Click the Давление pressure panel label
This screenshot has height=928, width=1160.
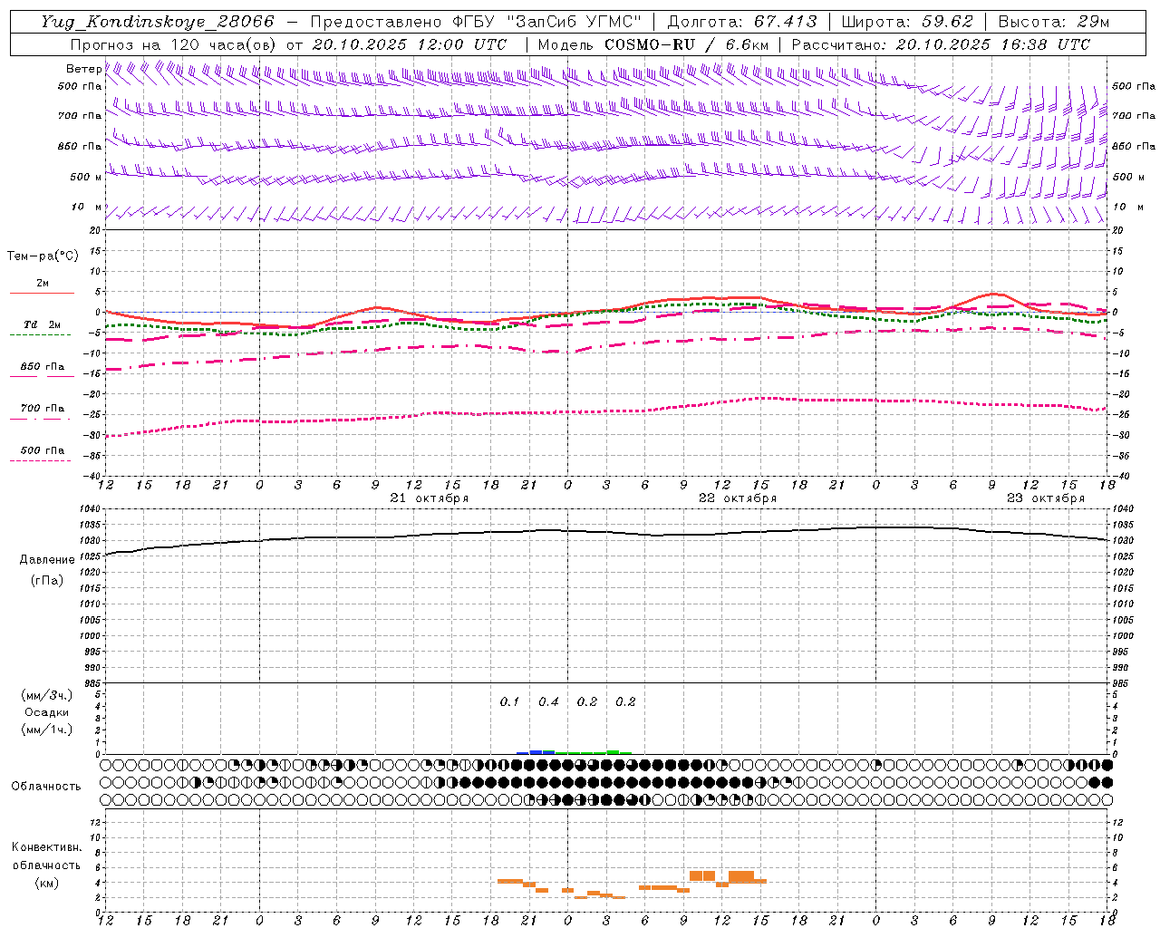tap(47, 559)
